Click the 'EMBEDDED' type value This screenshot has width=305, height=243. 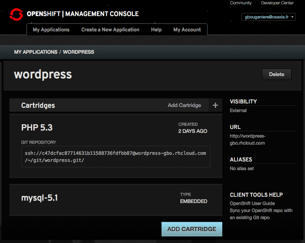(x=194, y=201)
